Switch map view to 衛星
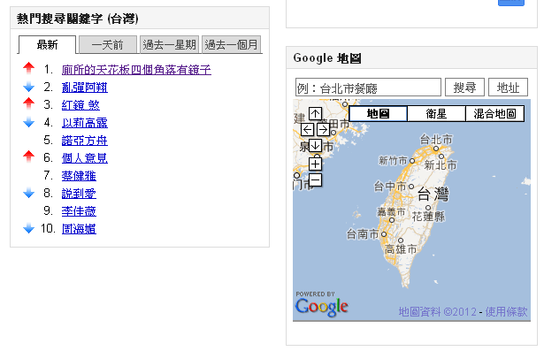The image size is (544, 351). [436, 114]
